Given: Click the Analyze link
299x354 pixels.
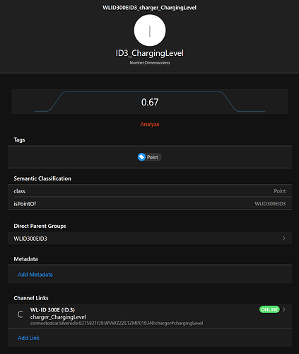Looking at the screenshot, I should tap(150, 124).
